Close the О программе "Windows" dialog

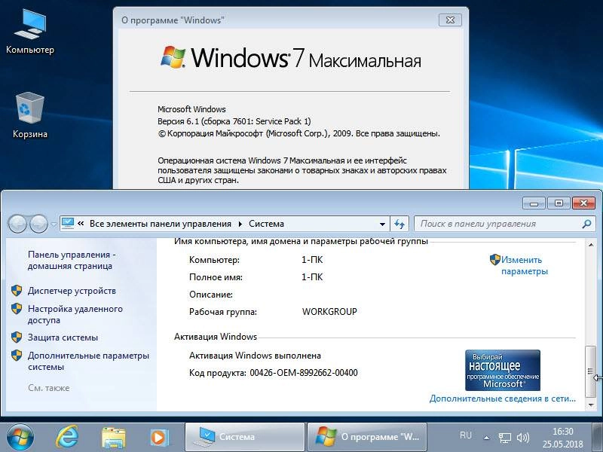pos(450,20)
